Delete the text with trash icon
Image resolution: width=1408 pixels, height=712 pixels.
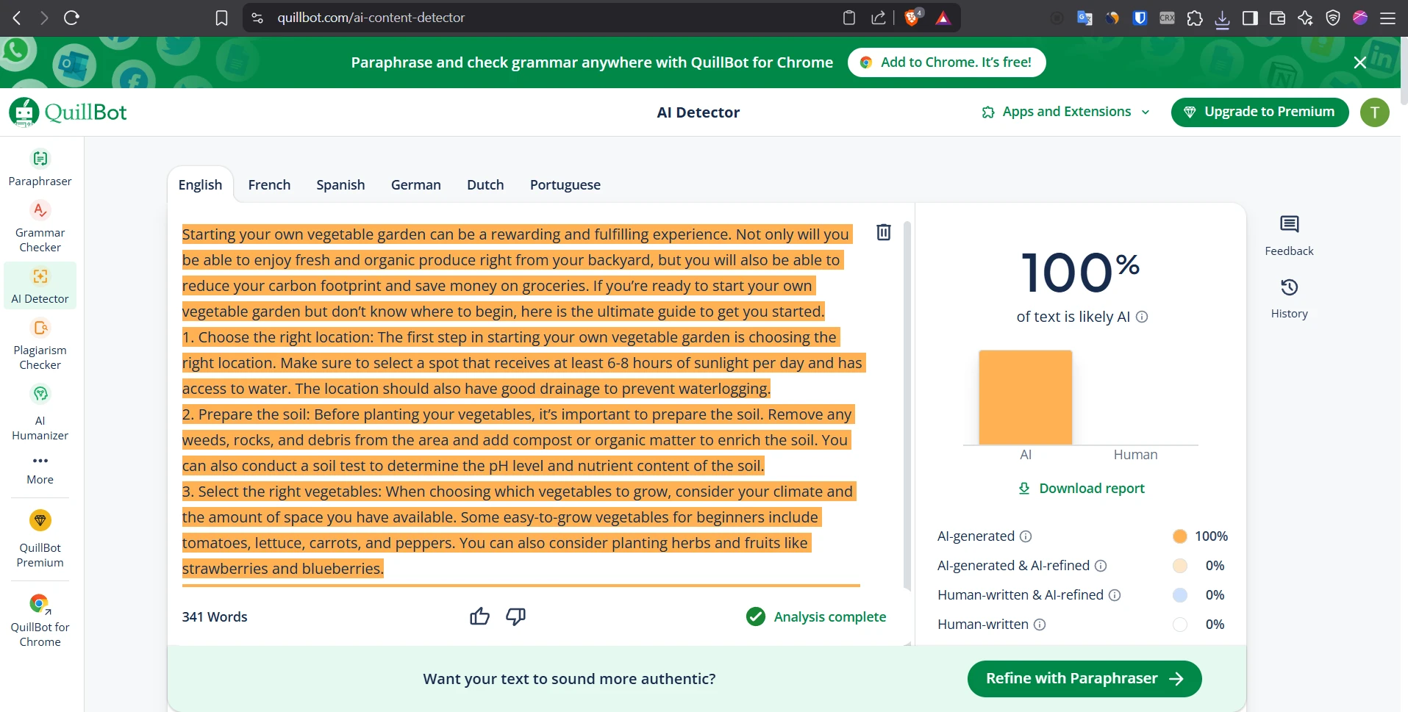tap(884, 232)
